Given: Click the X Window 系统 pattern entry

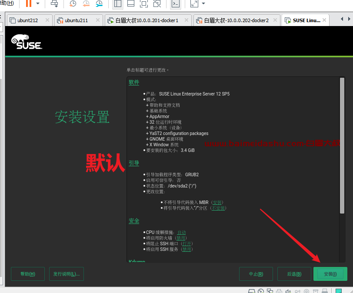Looking at the screenshot, I should 164,145.
